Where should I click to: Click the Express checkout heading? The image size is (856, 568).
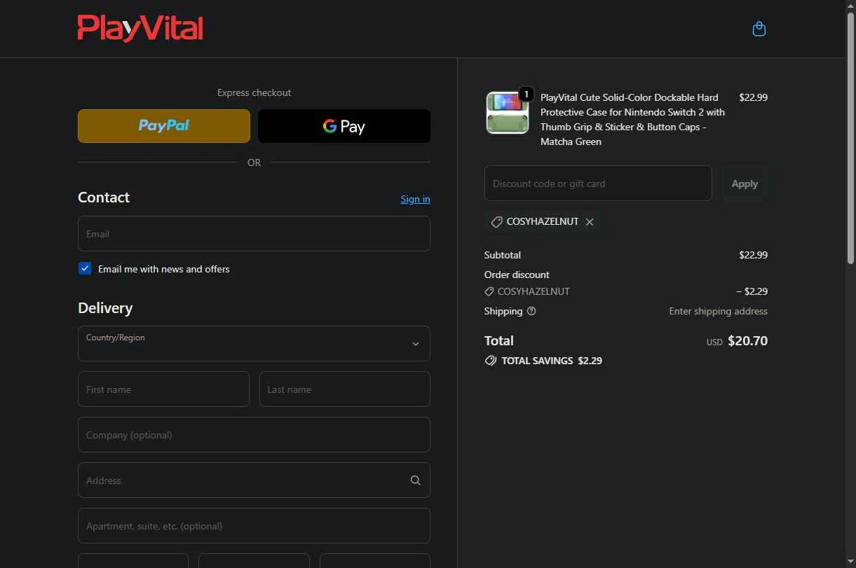[x=254, y=92]
